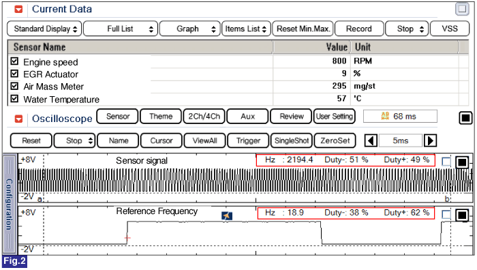The image size is (477, 270).
Task: Click the 57 water temperature value
Action: coord(341,98)
